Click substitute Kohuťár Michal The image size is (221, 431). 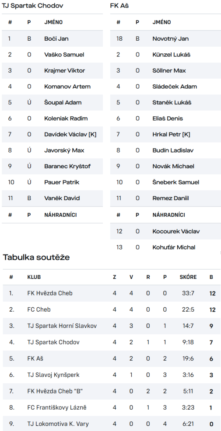(x=174, y=247)
